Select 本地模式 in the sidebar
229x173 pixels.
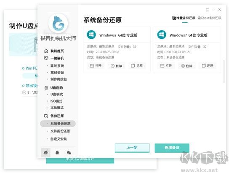tap(57, 108)
